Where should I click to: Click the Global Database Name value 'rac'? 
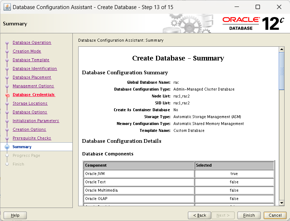(x=176, y=82)
